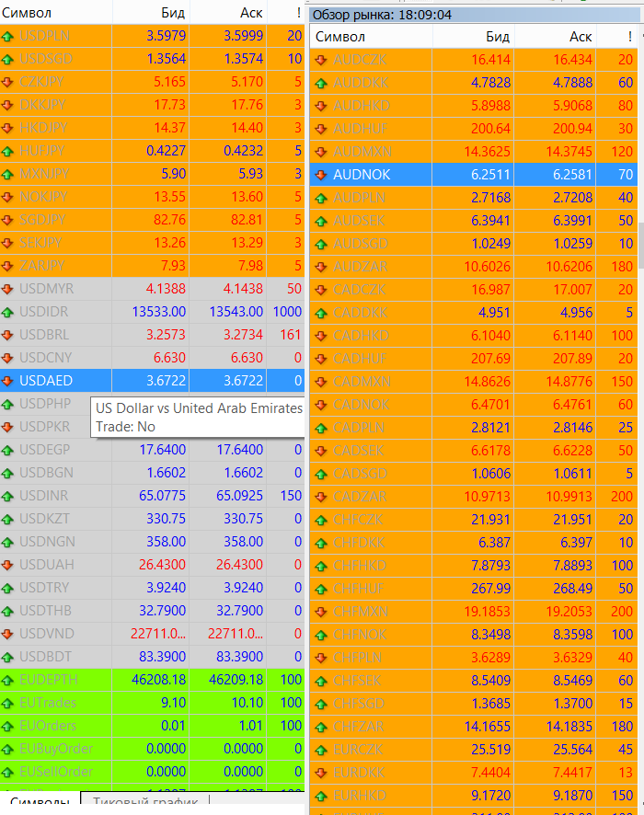Select the EUBuyOrder row
This screenshot has height=815, width=644.
click(152, 749)
